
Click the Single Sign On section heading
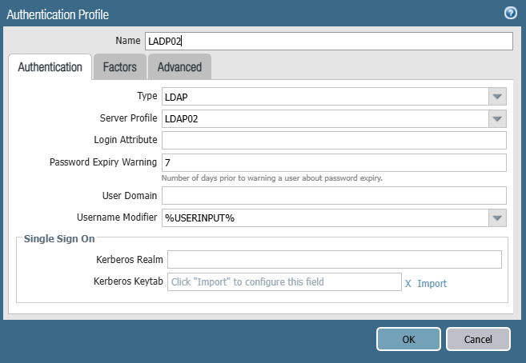[x=59, y=239]
